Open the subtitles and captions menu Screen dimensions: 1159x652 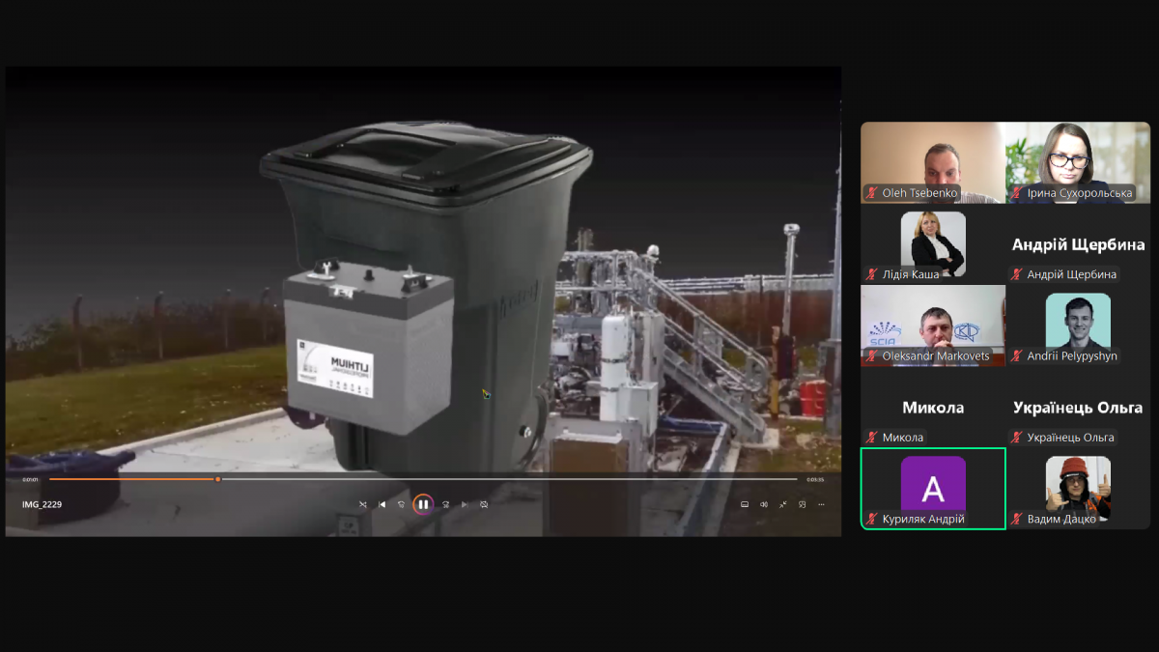tap(745, 504)
